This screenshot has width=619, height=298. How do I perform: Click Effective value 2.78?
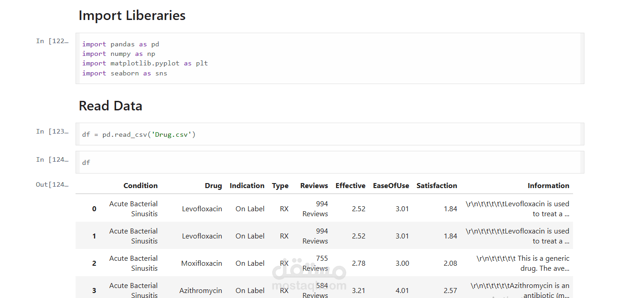pos(359,263)
